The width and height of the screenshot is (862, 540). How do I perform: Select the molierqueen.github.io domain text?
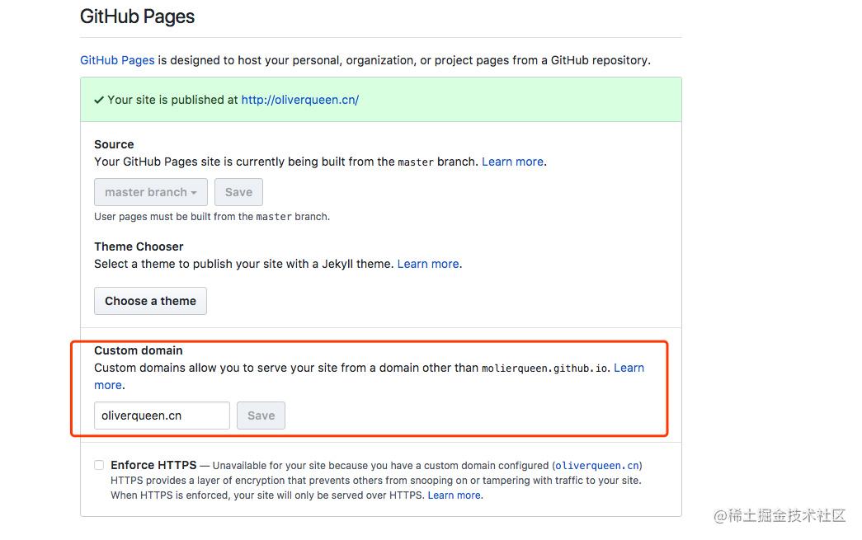tap(544, 368)
